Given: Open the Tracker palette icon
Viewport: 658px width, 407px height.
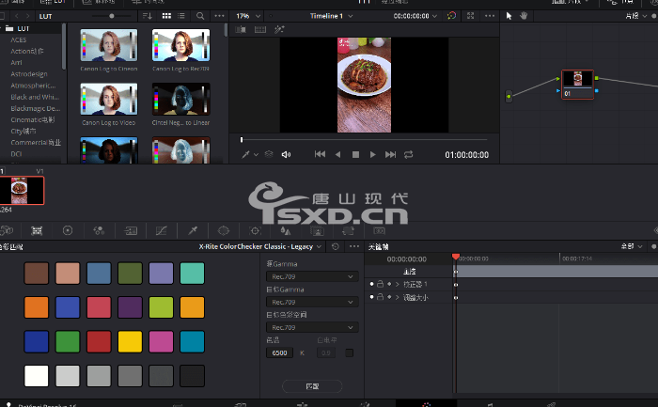Looking at the screenshot, I should click(x=255, y=230).
